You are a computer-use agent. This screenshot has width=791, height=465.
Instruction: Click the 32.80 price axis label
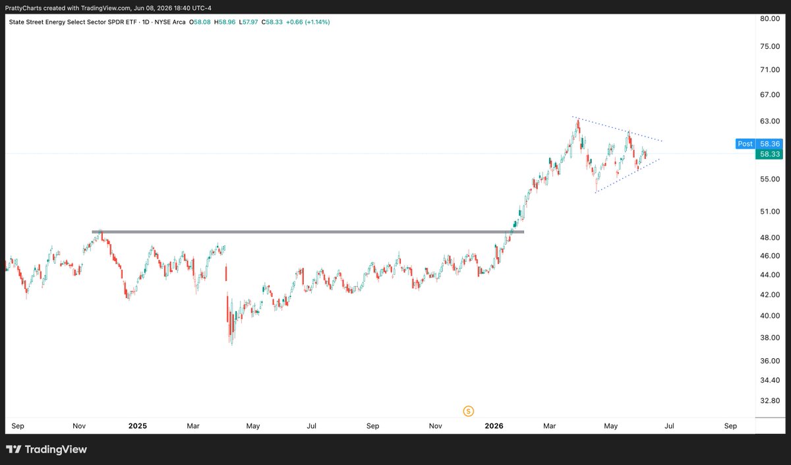(x=769, y=400)
